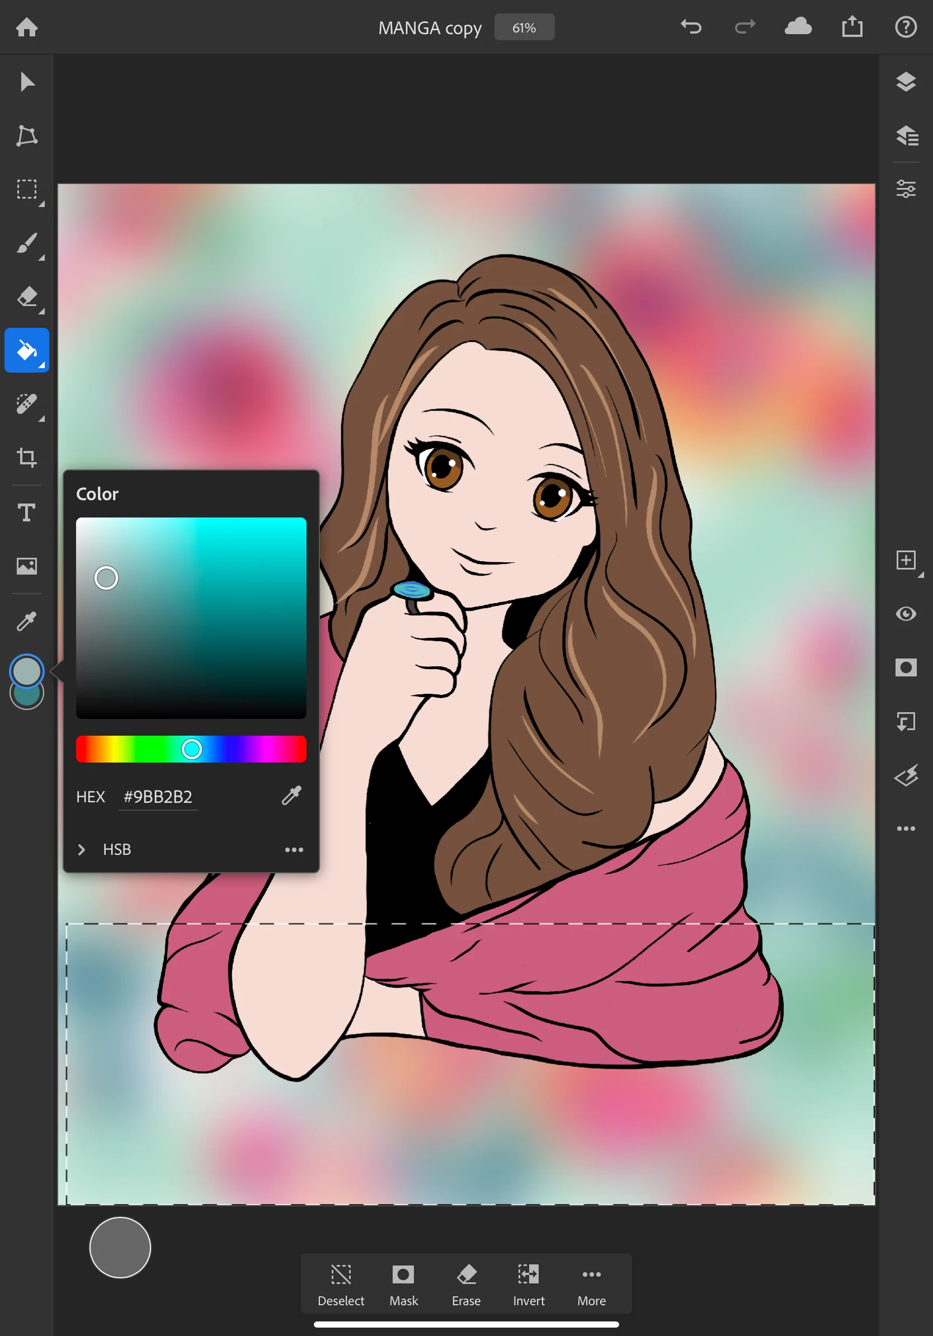Open the layer properties panel
Screen dimensions: 933x1336
[906, 189]
